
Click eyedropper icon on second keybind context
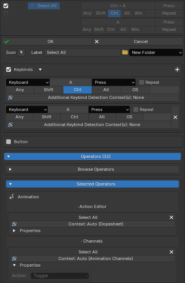[x=10, y=125]
